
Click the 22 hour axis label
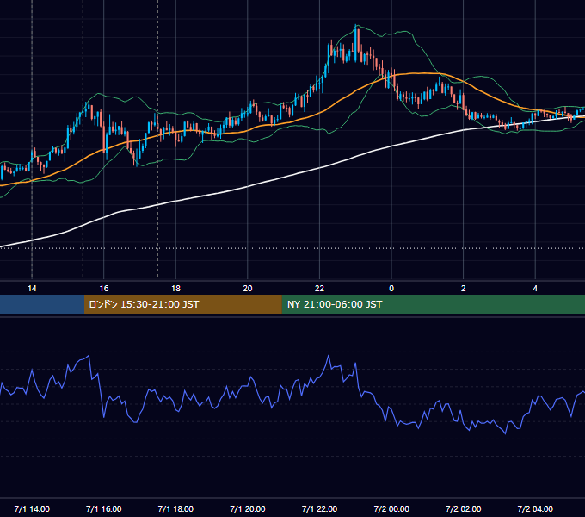coord(319,289)
